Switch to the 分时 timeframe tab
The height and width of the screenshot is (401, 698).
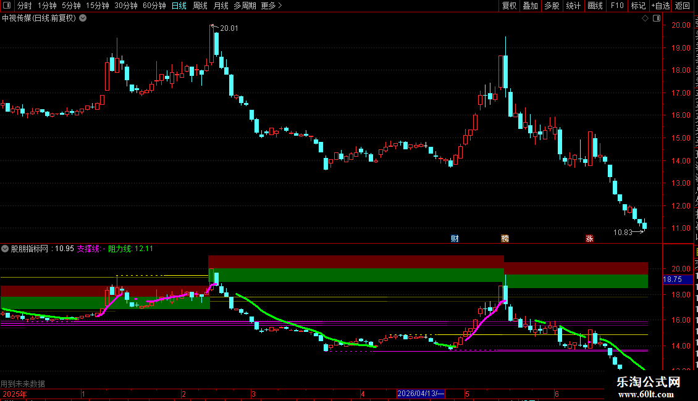25,6
